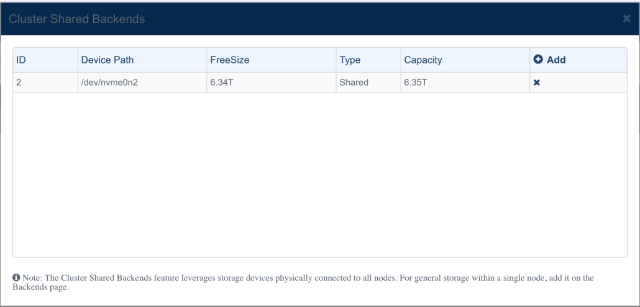The height and width of the screenshot is (307, 640).
Task: Click the Capacity column header
Action: [x=465, y=60]
